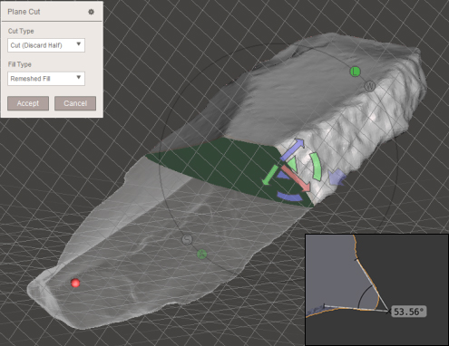This screenshot has width=449, height=346.
Task: Click the large blue flip-direction arrow
Action: pos(337,178)
